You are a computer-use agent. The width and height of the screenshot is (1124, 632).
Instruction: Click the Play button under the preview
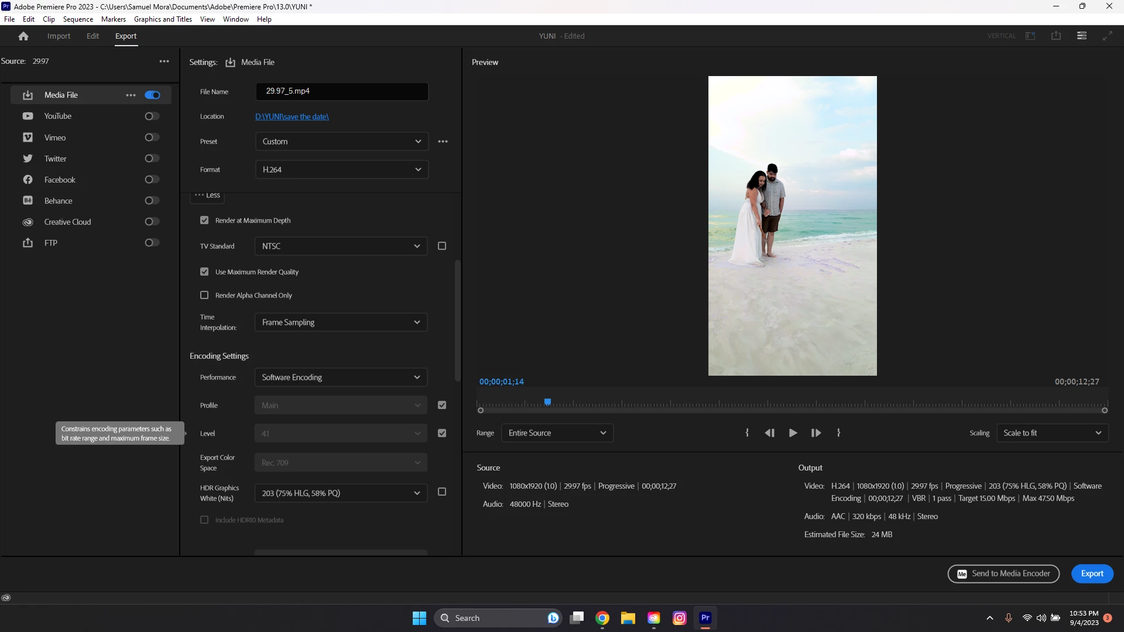pos(793,433)
